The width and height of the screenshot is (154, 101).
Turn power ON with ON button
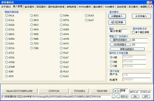click(135, 97)
